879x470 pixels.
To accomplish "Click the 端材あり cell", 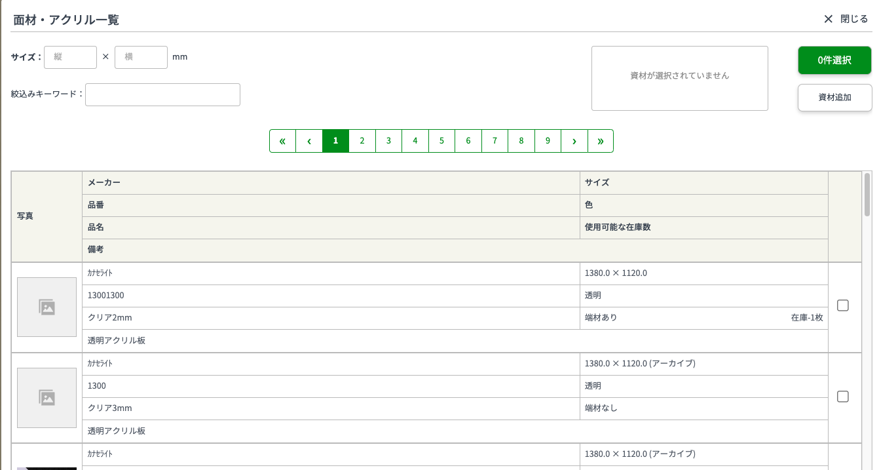I will [x=704, y=318].
